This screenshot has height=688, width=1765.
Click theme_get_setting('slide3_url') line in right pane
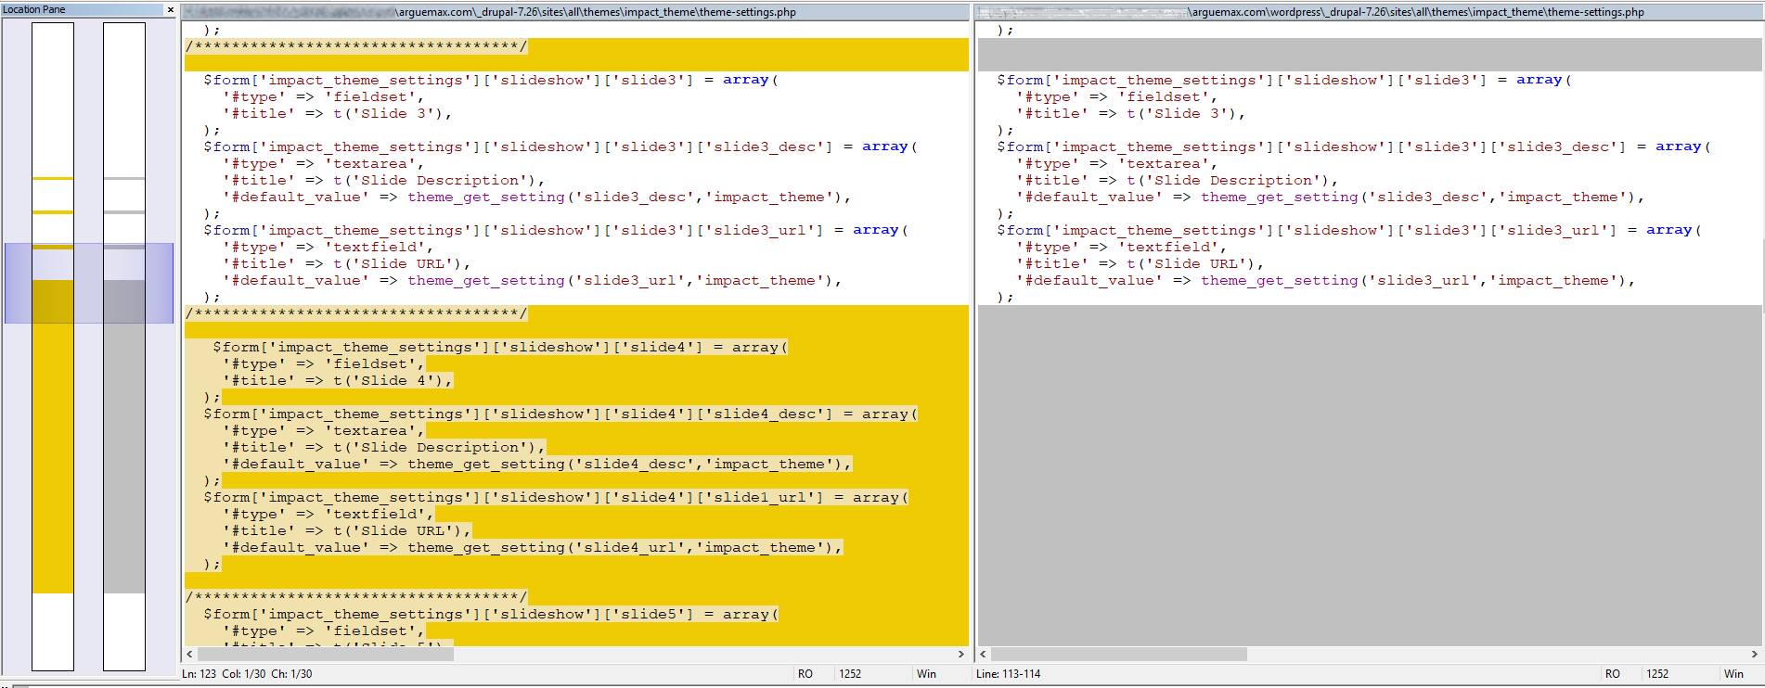coord(1325,281)
